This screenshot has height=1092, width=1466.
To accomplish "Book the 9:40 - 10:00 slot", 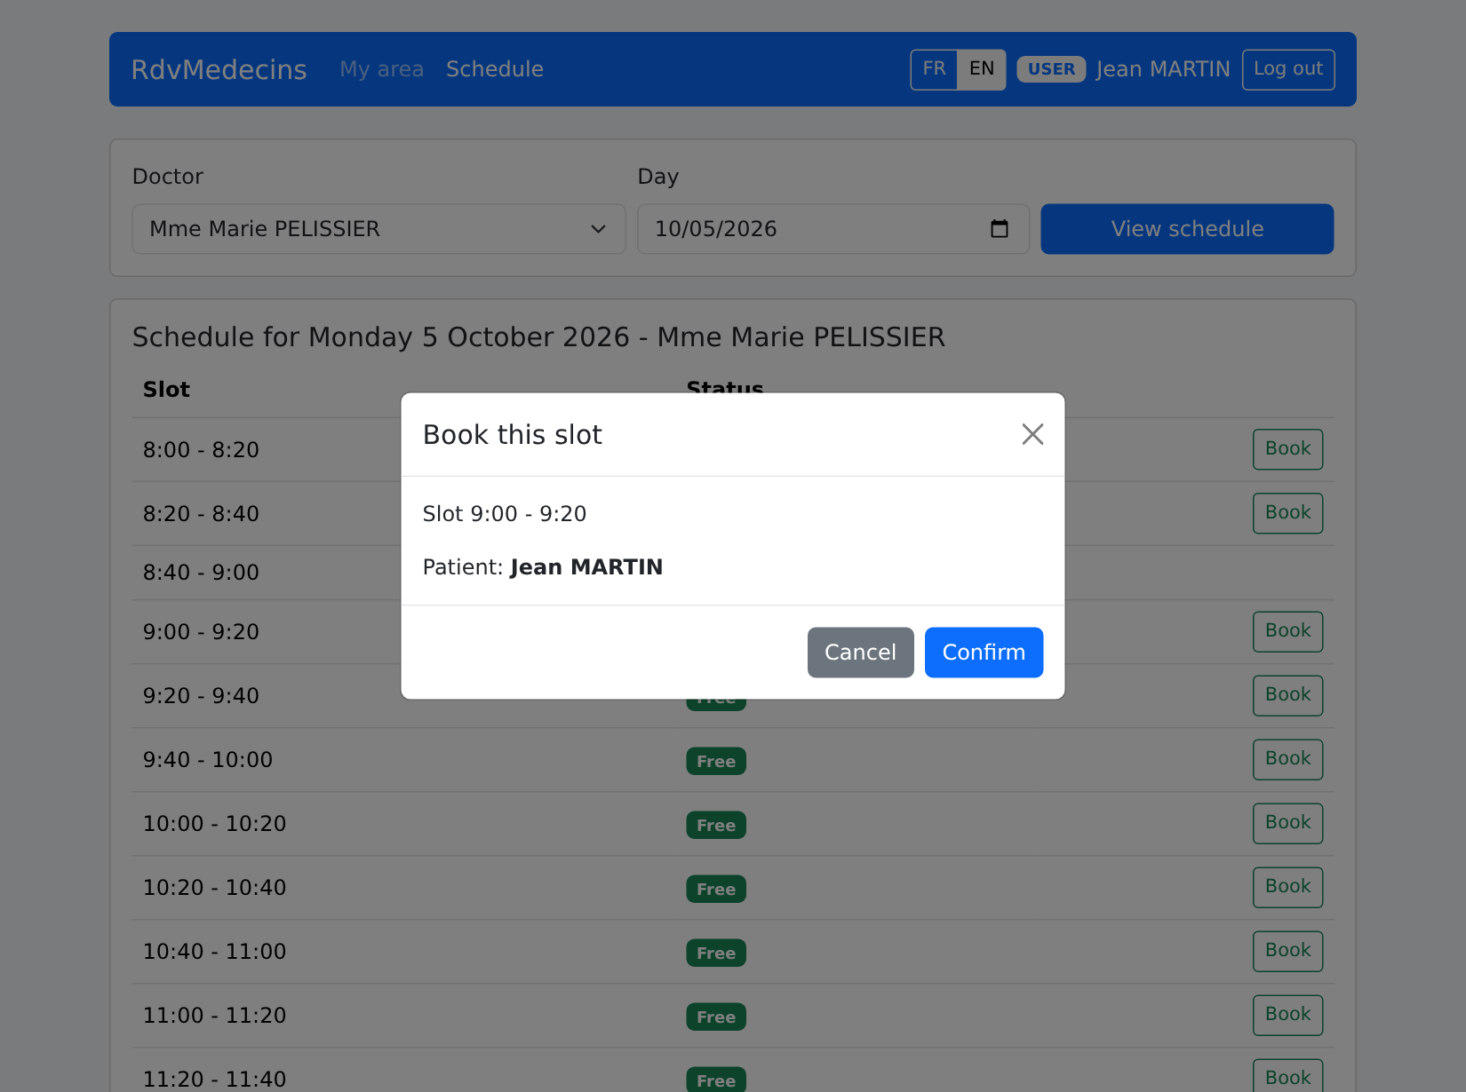I will click(1287, 759).
